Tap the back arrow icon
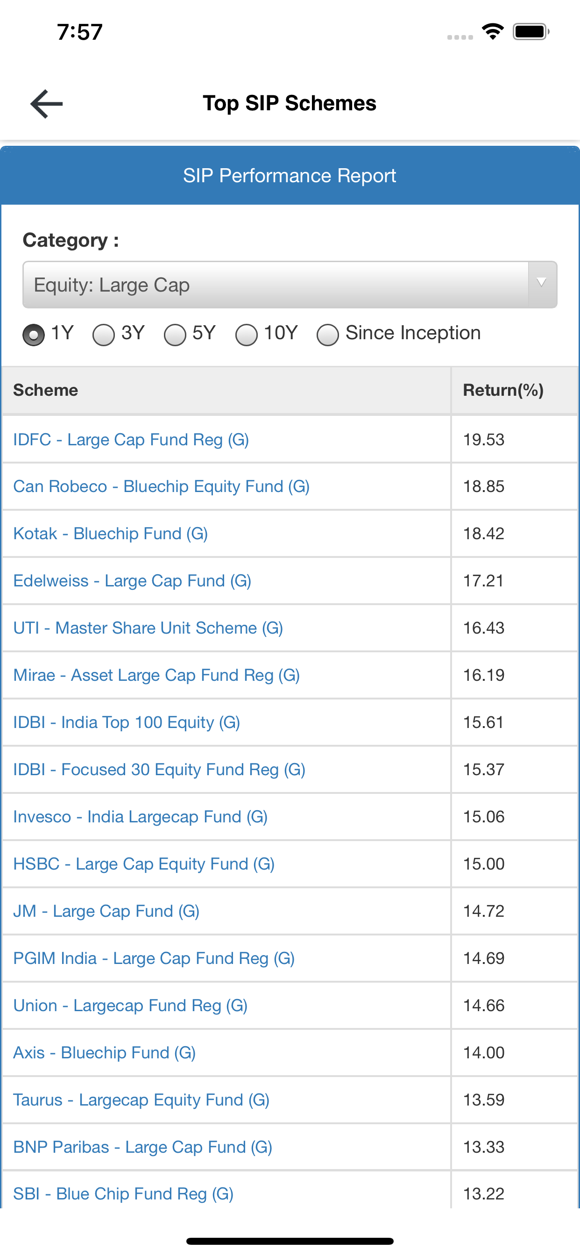Viewport: 580px width, 1256px height. [x=46, y=103]
